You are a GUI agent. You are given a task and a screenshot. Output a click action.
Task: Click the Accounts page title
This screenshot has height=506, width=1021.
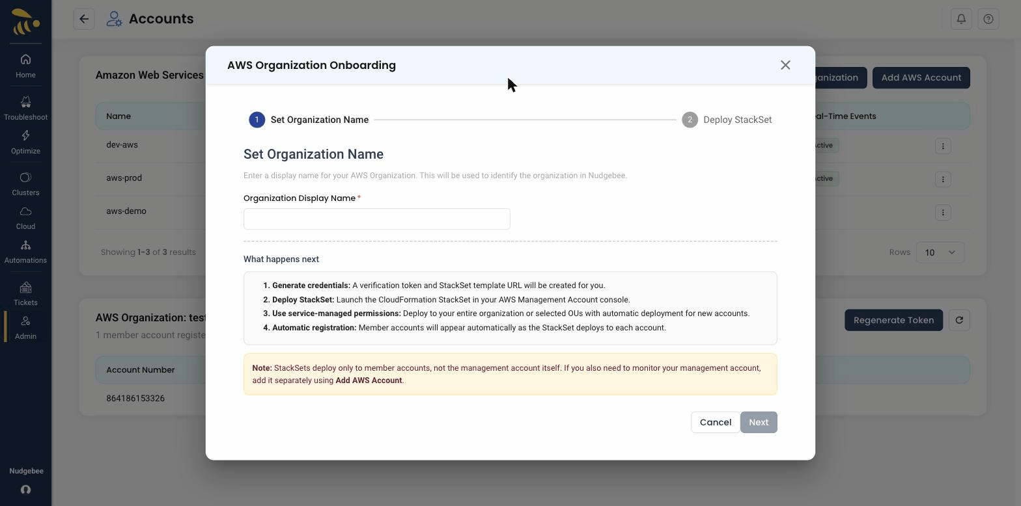coord(161,19)
